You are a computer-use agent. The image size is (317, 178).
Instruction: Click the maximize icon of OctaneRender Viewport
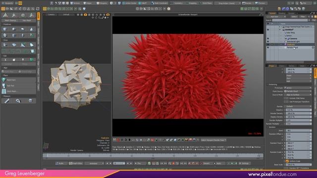click(x=261, y=14)
